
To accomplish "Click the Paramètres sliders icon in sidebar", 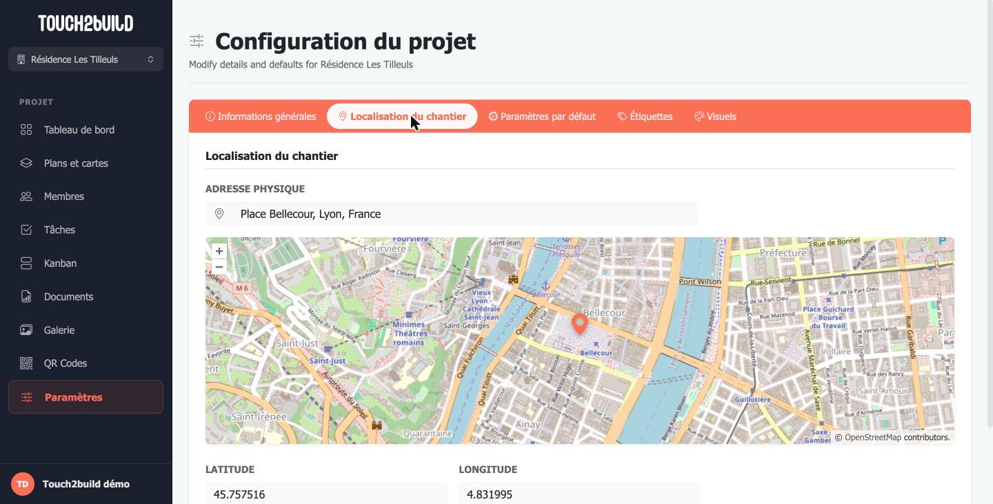I will pos(27,397).
